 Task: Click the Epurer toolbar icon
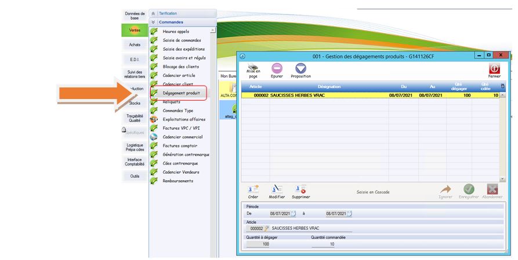(277, 68)
